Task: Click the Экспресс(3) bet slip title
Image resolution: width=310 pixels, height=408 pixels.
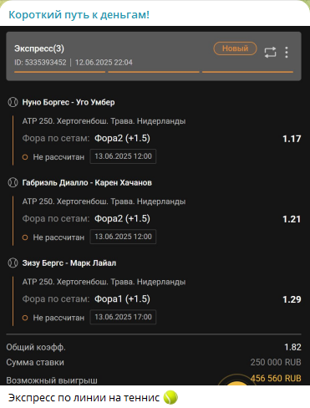Action: coord(39,48)
